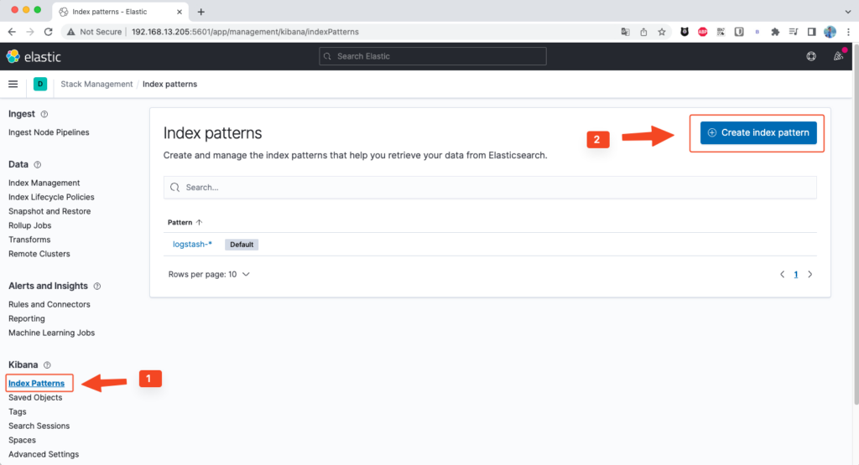Screen dimensions: 859x465
Task: Open Transforms
Action: click(x=29, y=240)
